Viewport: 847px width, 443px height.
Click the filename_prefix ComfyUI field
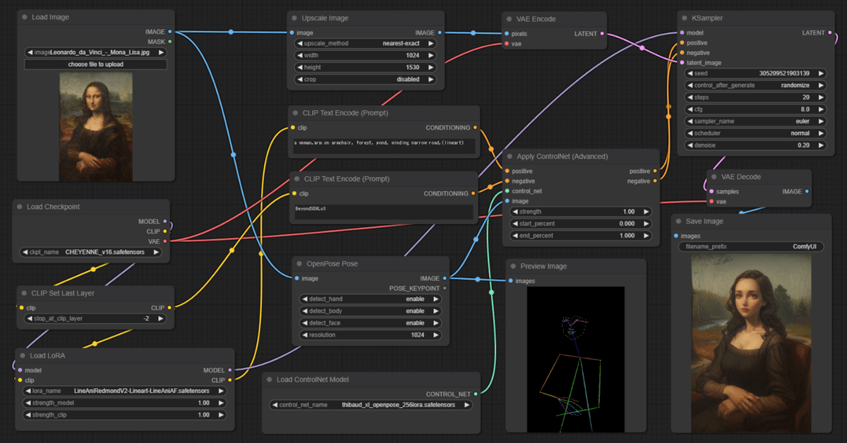coord(750,247)
